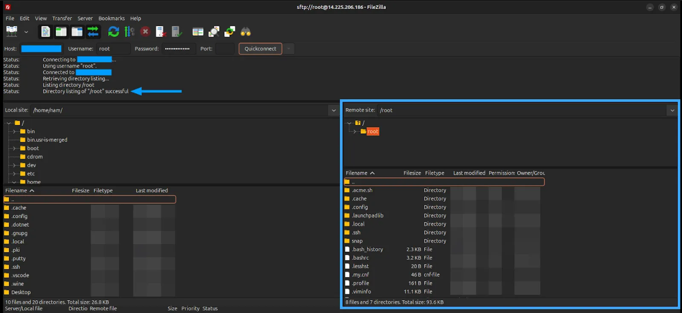Image resolution: width=682 pixels, height=313 pixels.
Task: Click the .wine folder icon in local list
Action: (6, 284)
